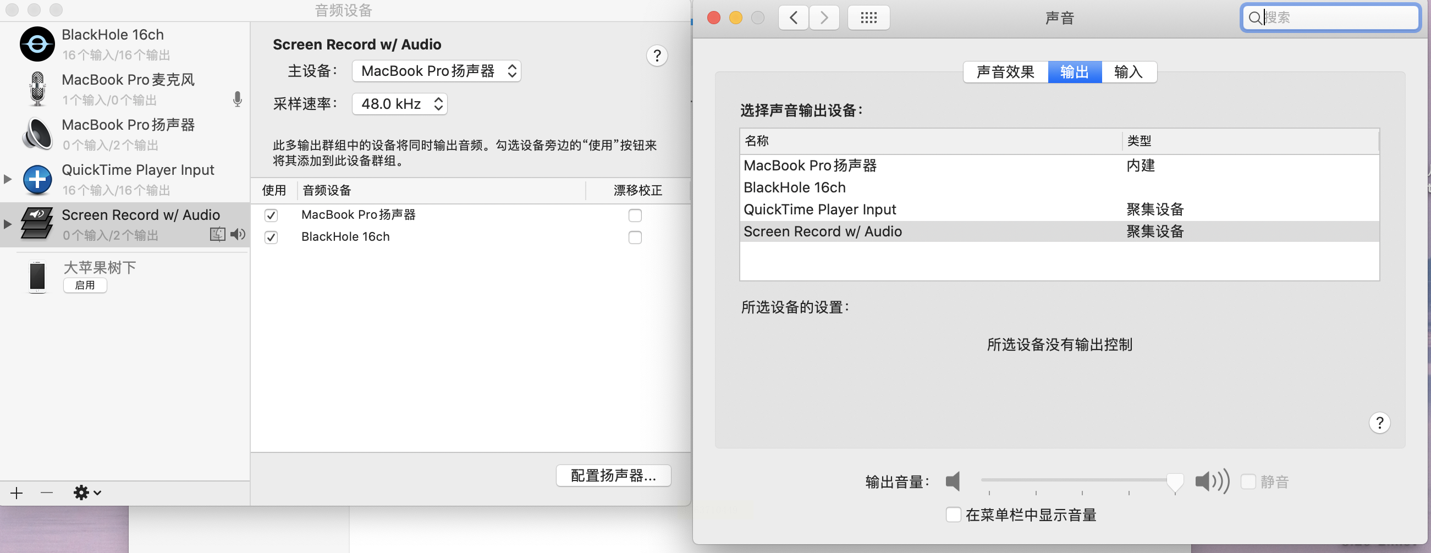Remove selected audio device with minus
1431x553 pixels.
click(47, 493)
